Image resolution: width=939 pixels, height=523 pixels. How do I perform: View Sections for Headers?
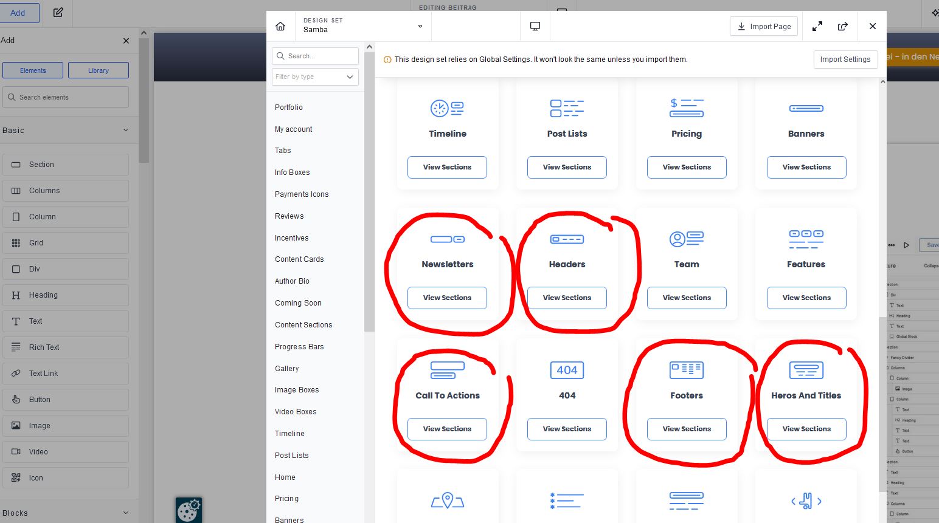point(567,298)
